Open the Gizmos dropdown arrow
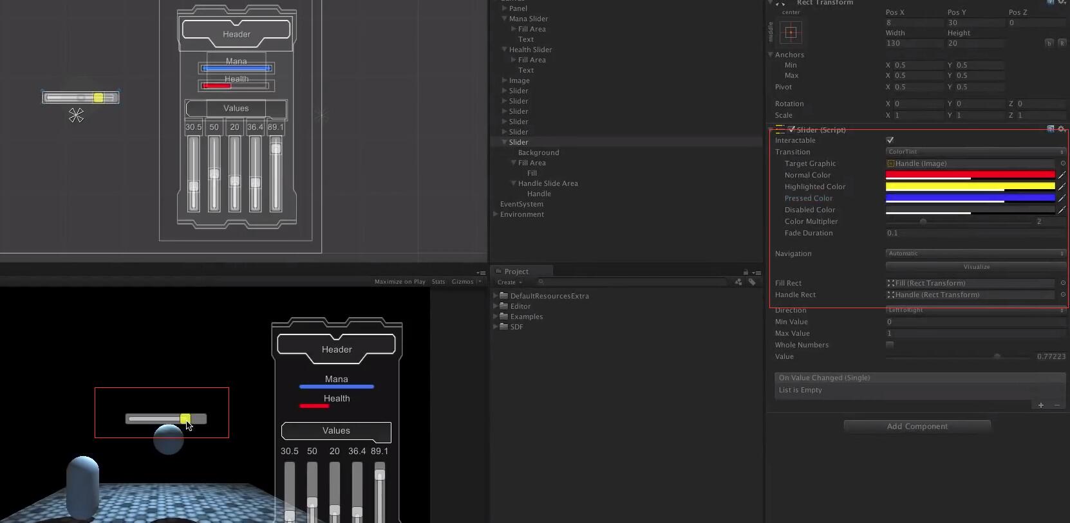1070x523 pixels. tap(480, 282)
